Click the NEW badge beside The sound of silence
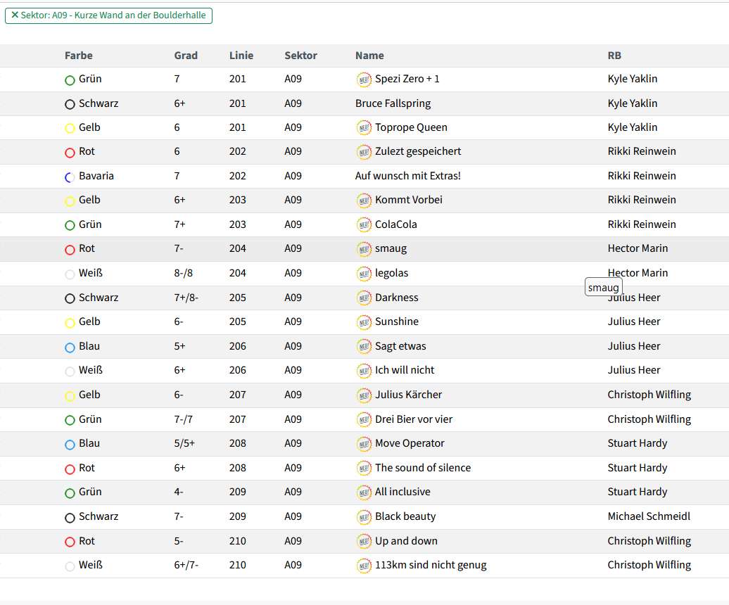The image size is (729, 605). click(364, 469)
